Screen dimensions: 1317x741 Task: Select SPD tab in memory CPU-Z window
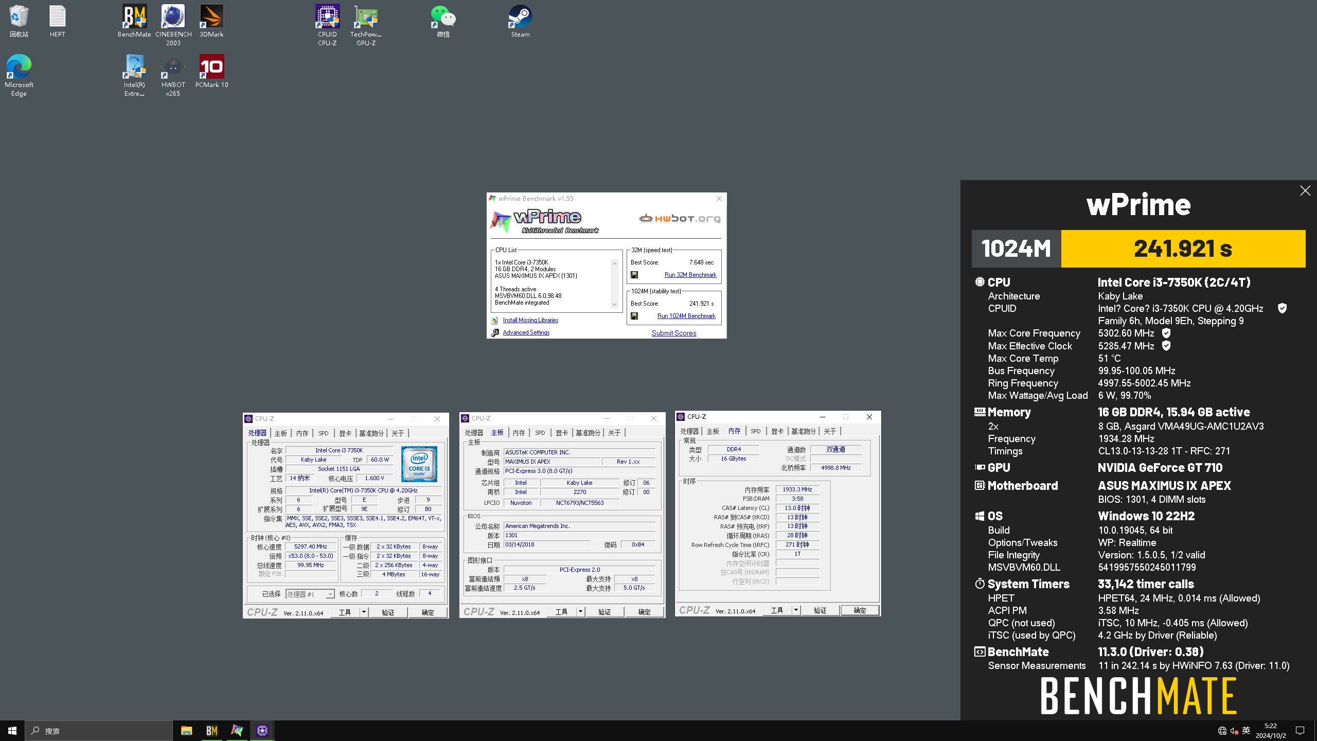755,431
